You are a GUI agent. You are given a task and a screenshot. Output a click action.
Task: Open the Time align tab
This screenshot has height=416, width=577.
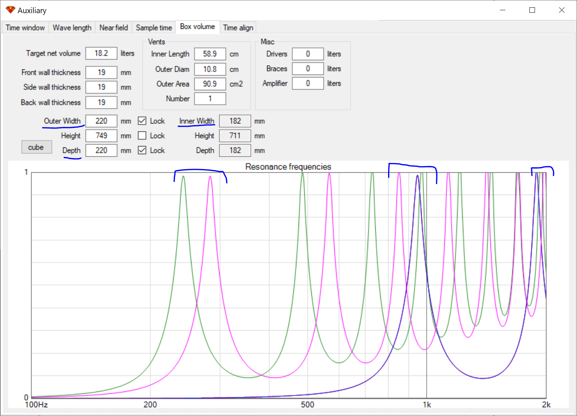(x=238, y=28)
